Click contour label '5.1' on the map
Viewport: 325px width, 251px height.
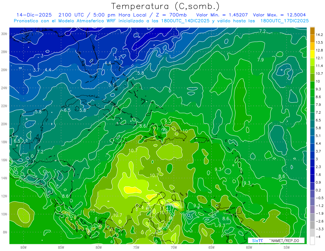[112, 85]
